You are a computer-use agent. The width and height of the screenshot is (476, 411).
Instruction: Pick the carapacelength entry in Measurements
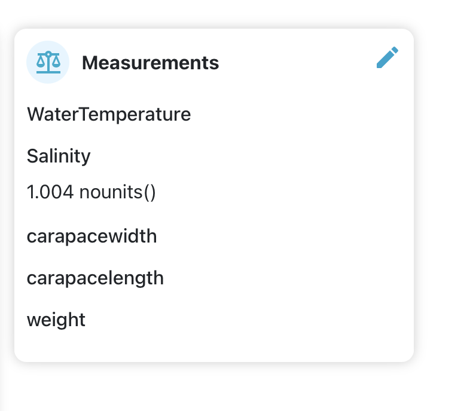click(95, 278)
